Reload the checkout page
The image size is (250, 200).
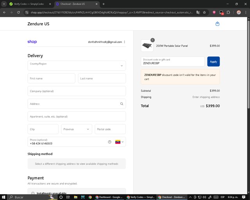pyautogui.click(x=18, y=12)
